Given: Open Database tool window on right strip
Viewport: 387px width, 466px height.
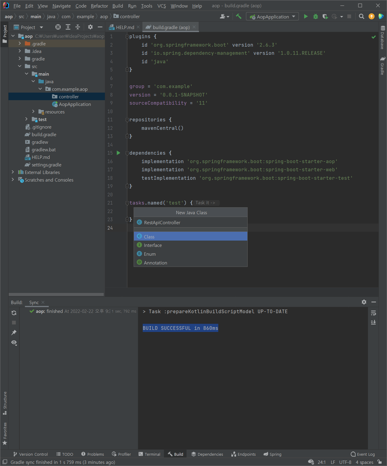Looking at the screenshot, I should [383, 38].
